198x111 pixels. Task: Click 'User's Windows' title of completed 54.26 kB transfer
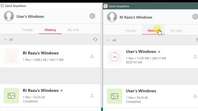point(141,91)
